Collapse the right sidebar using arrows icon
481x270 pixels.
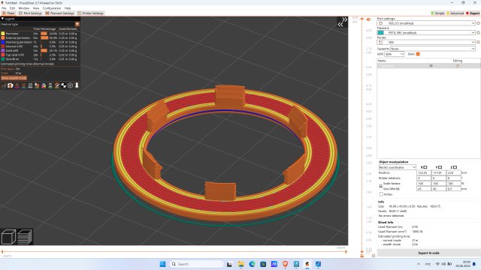coord(343,22)
